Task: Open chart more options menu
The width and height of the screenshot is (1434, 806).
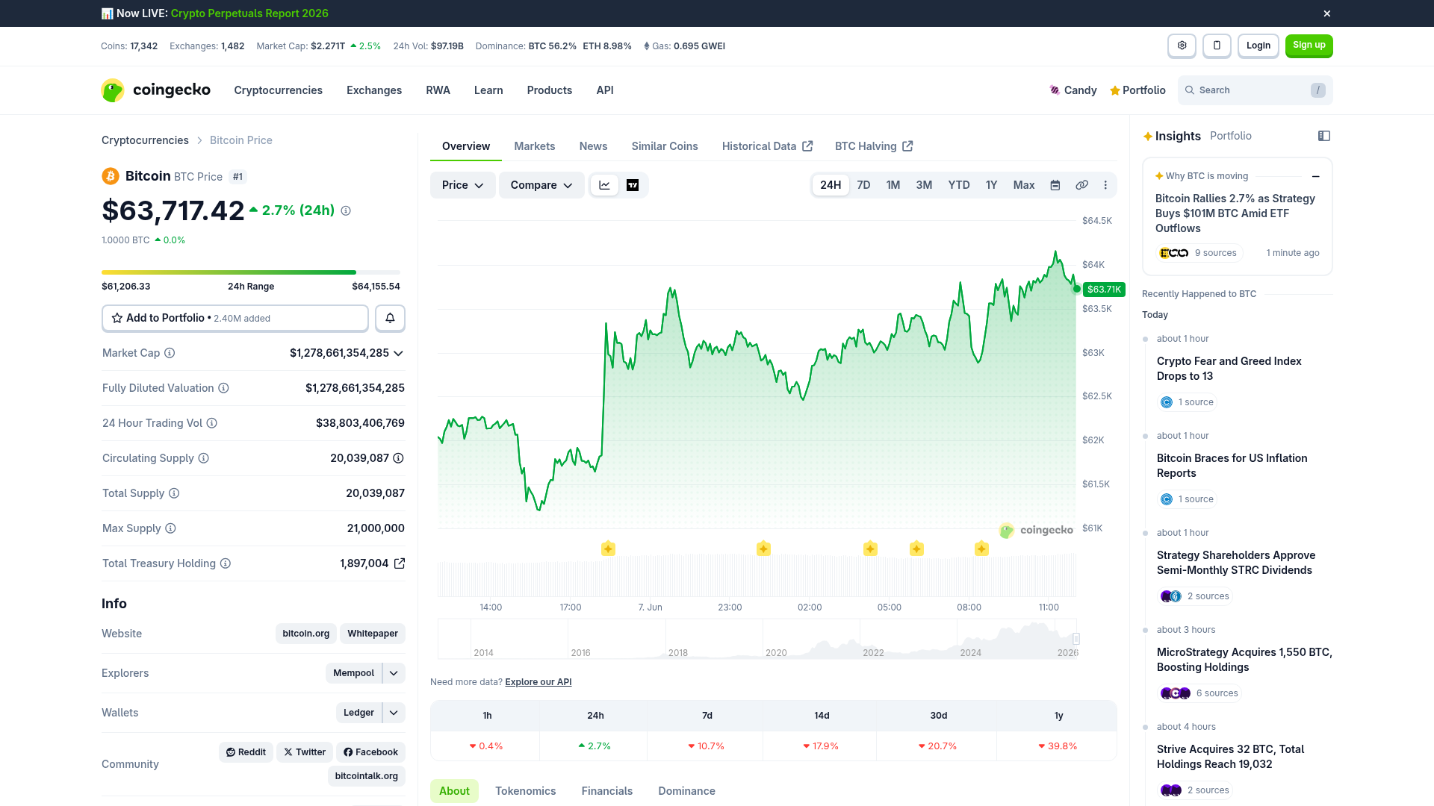Action: point(1105,185)
